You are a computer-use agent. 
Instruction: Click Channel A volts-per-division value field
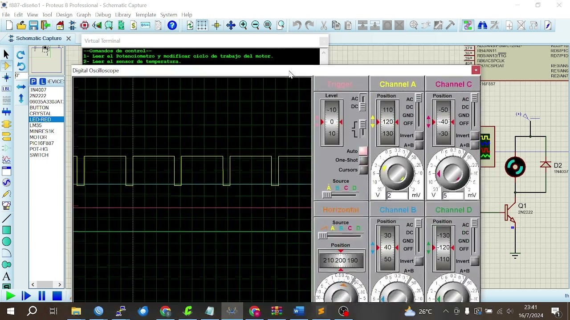pyautogui.click(x=397, y=195)
